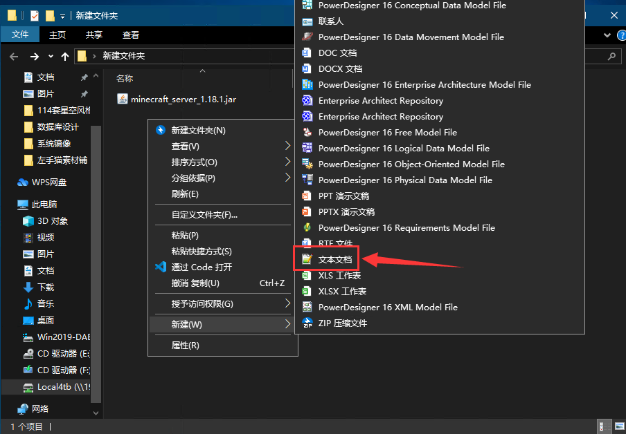Click the DOC 文档 icon
This screenshot has width=626, height=434.
coord(306,53)
